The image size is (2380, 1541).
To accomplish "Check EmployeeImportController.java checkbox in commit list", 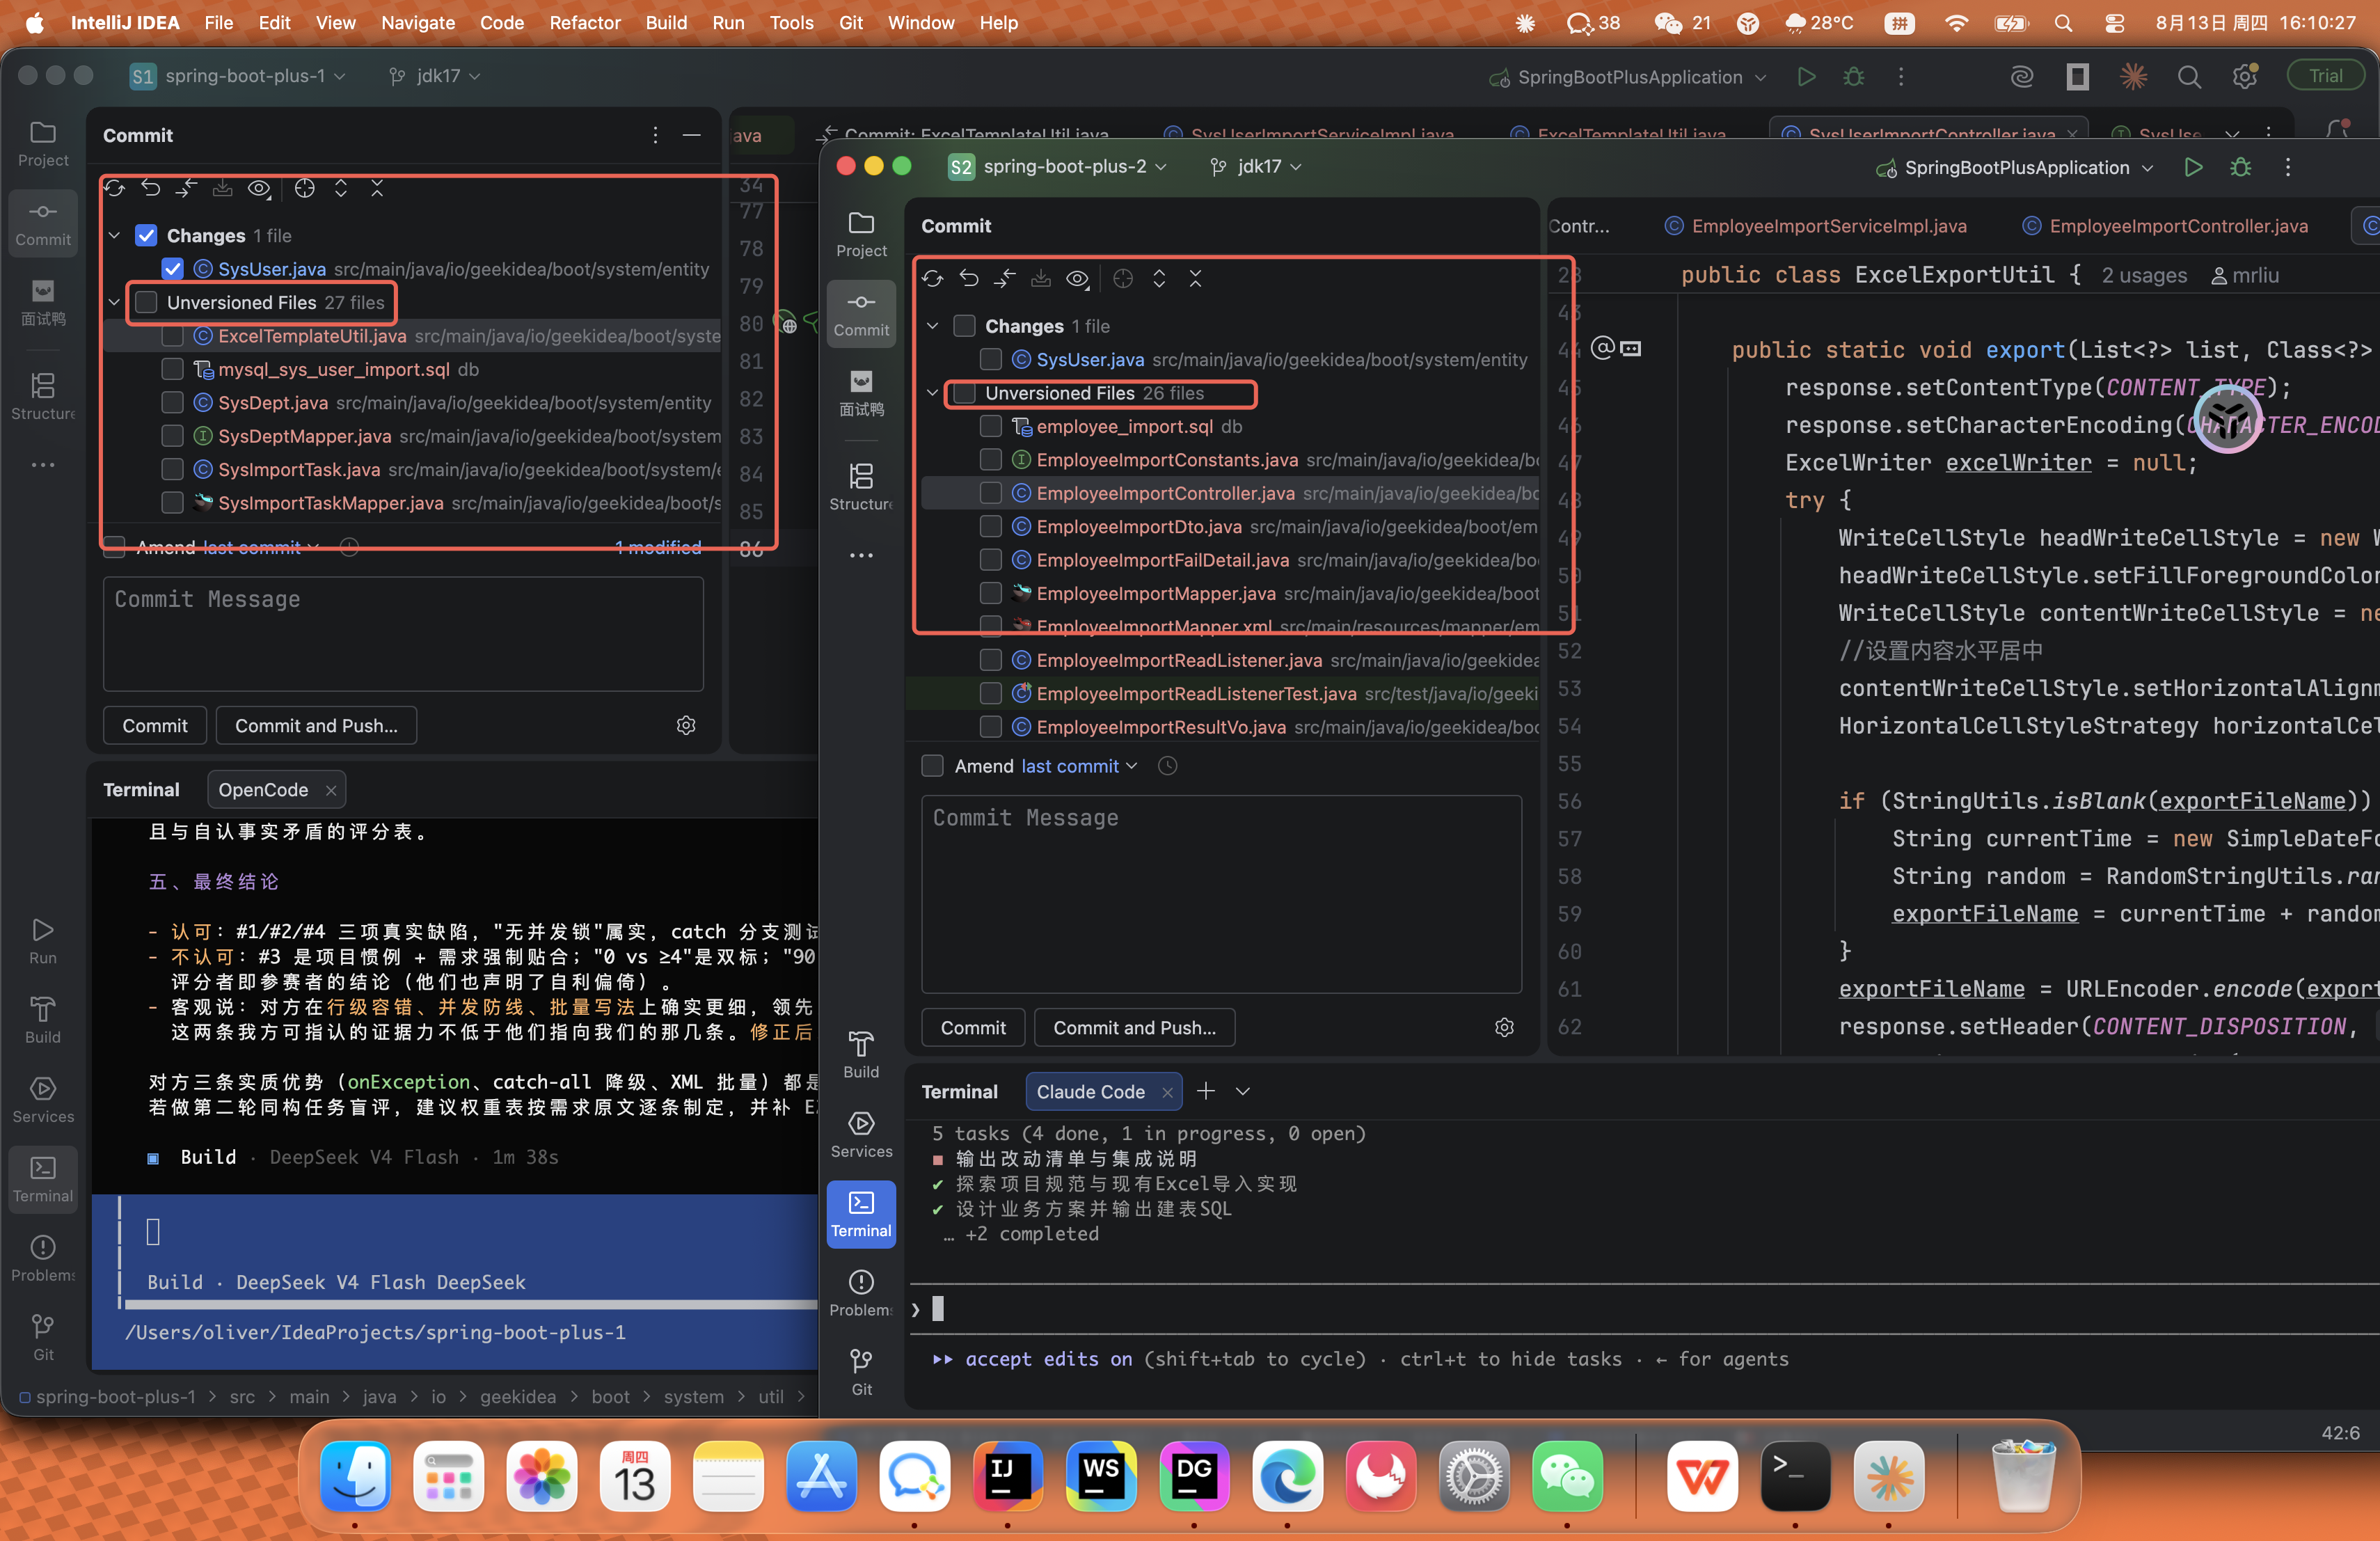I will click(x=990, y=493).
